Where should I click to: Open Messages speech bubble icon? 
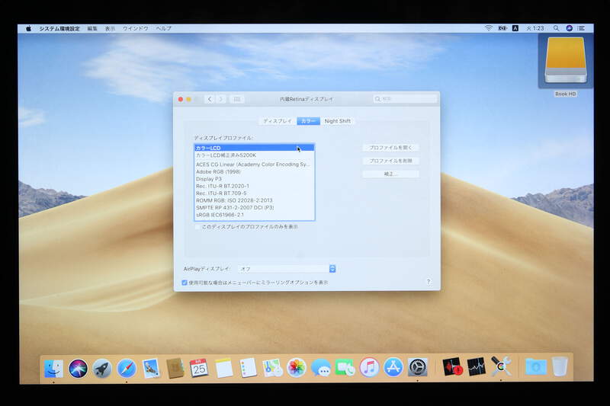(x=320, y=368)
